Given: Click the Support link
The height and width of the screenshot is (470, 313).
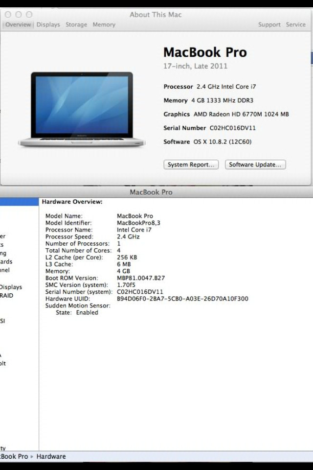Looking at the screenshot, I should click(269, 24).
